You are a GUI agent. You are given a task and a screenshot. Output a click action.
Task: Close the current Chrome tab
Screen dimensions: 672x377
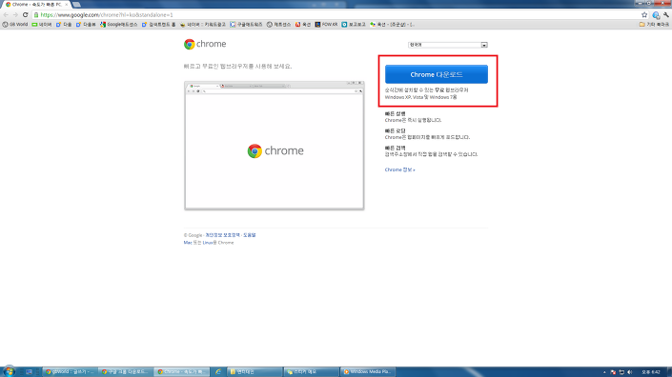pyautogui.click(x=66, y=4)
